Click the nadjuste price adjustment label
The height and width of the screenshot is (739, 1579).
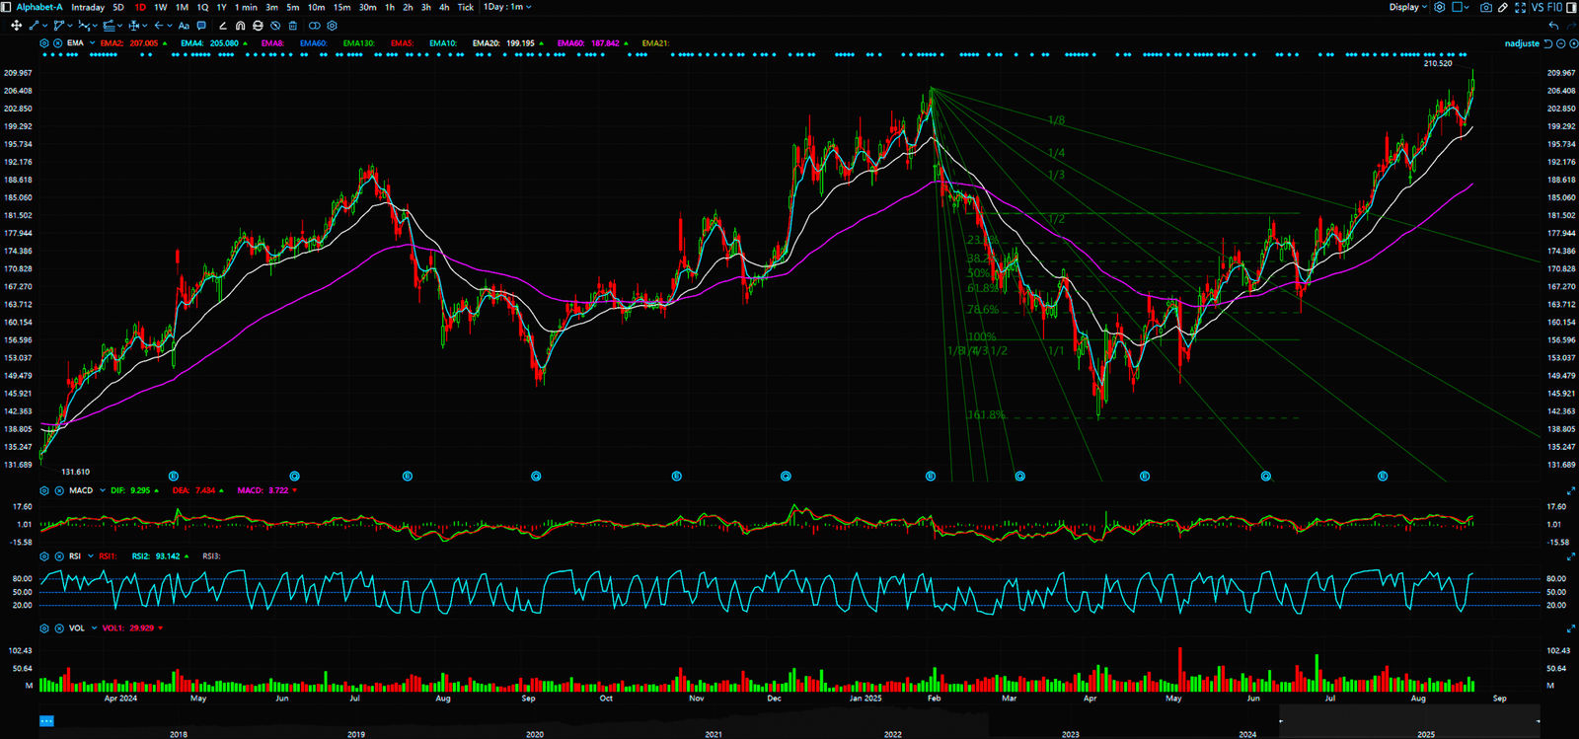[1521, 43]
